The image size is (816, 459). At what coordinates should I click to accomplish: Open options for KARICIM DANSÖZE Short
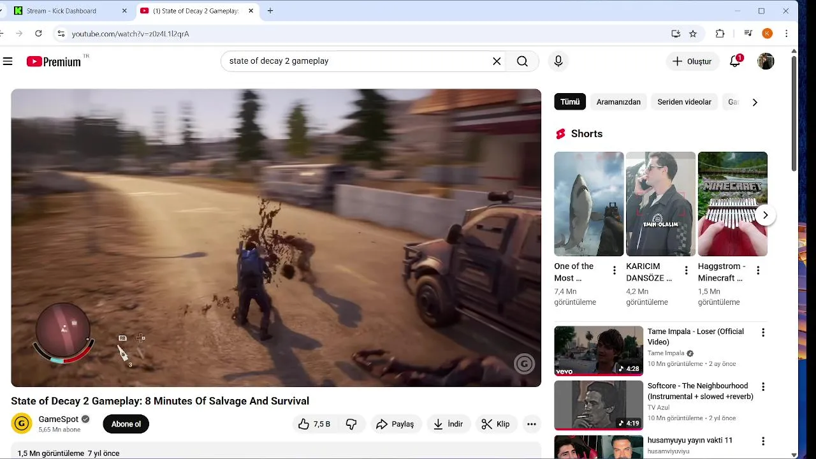[x=687, y=270]
